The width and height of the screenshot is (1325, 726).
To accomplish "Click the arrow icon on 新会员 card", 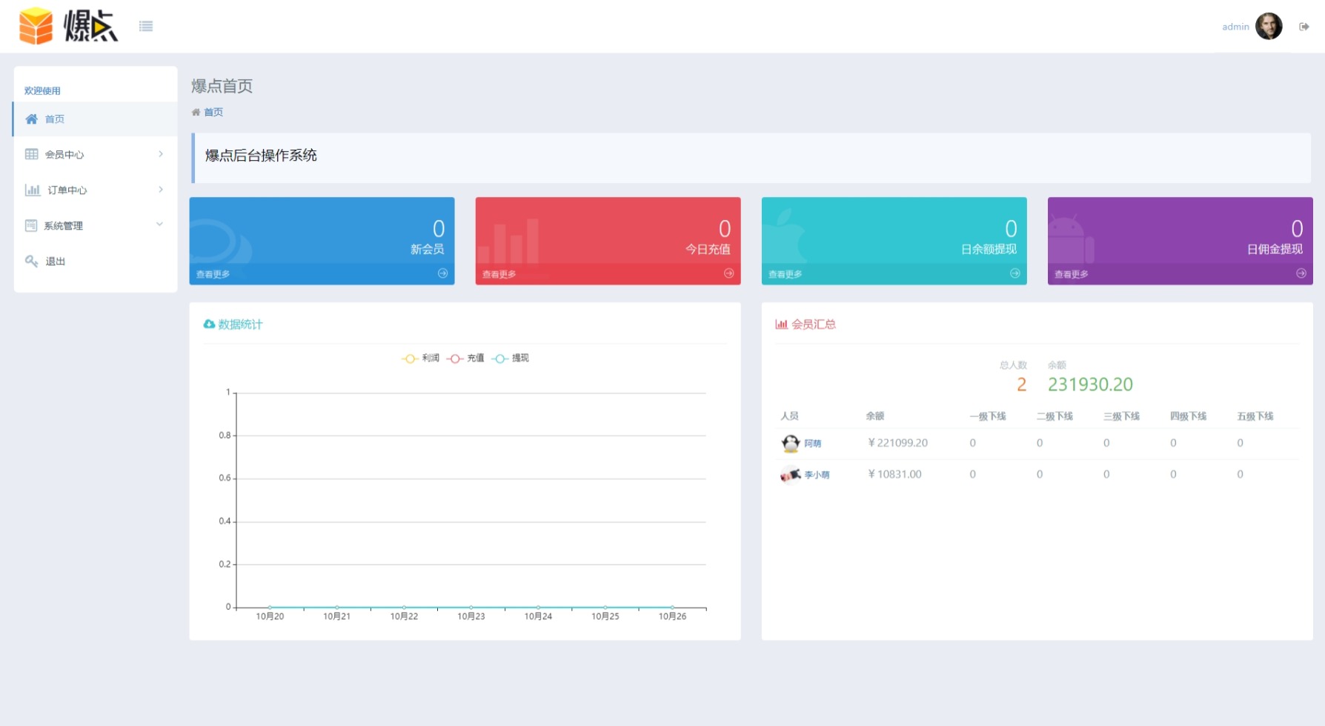I will tap(442, 273).
